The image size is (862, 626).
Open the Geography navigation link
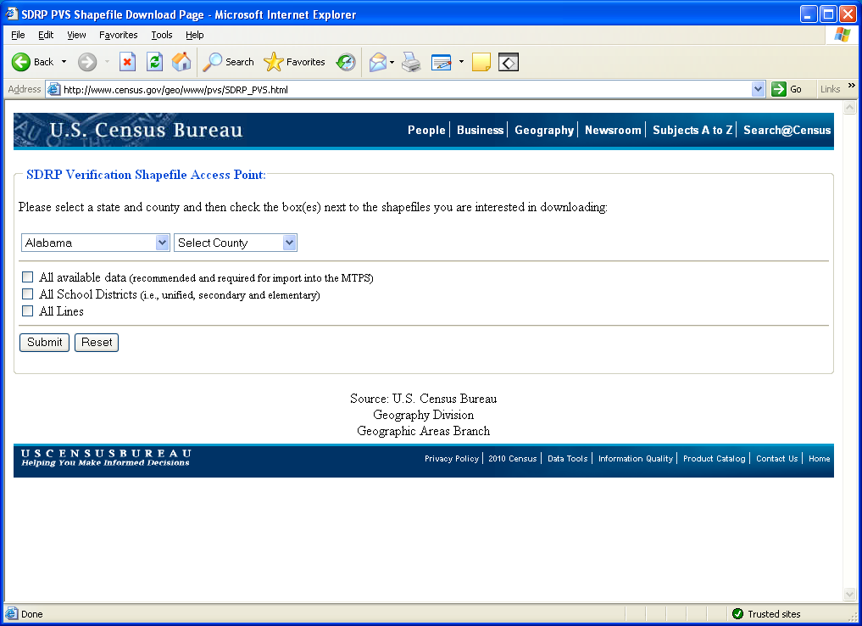[x=543, y=130]
